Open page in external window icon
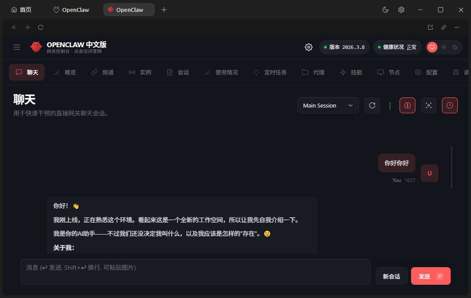The width and height of the screenshot is (471, 298). pyautogui.click(x=430, y=27)
